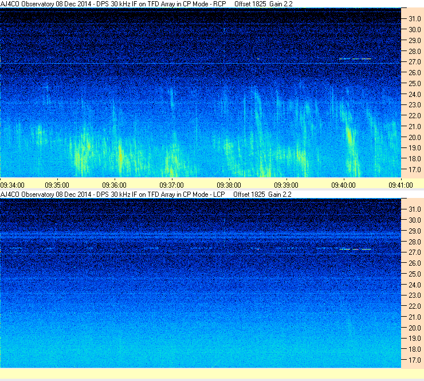
Task: Click the bright burst near 09:36 in RCP plot
Action: pos(120,155)
